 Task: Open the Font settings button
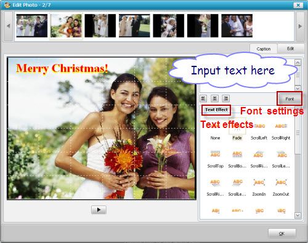[x=290, y=99]
